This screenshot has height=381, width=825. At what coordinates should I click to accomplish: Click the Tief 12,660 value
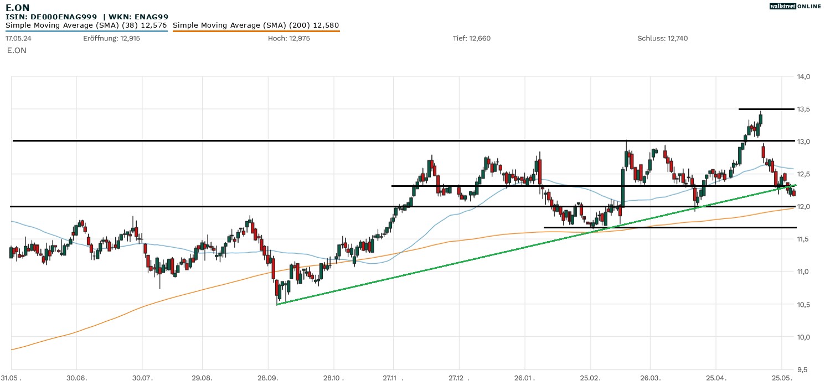(x=472, y=38)
